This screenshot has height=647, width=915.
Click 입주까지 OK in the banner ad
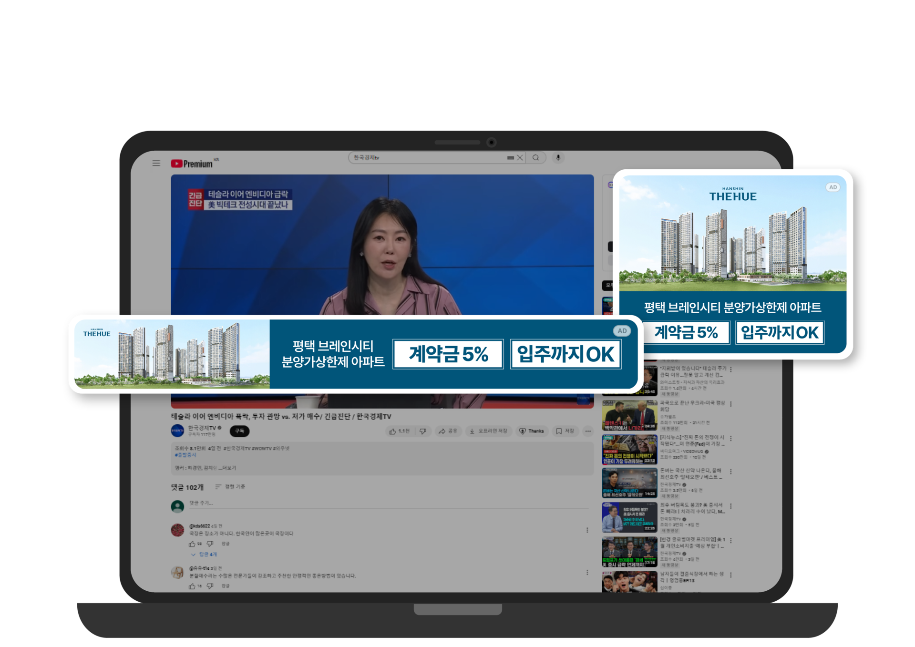pos(566,354)
